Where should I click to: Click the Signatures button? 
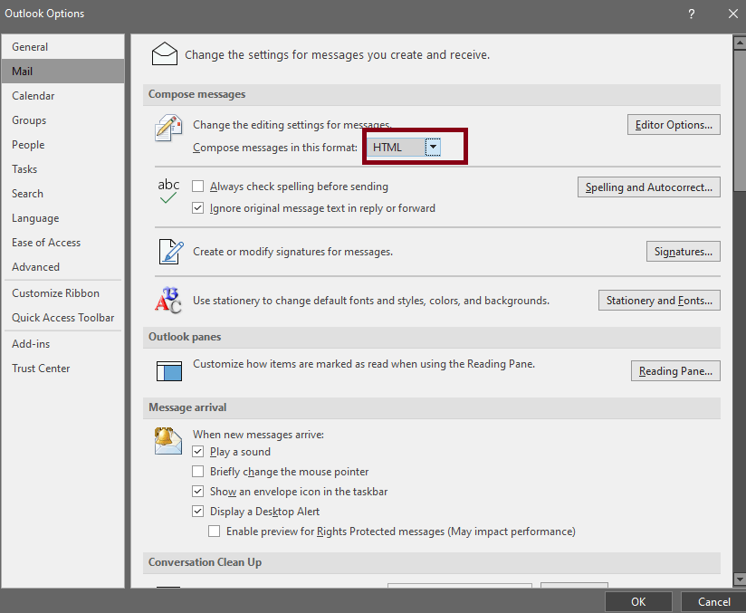684,252
